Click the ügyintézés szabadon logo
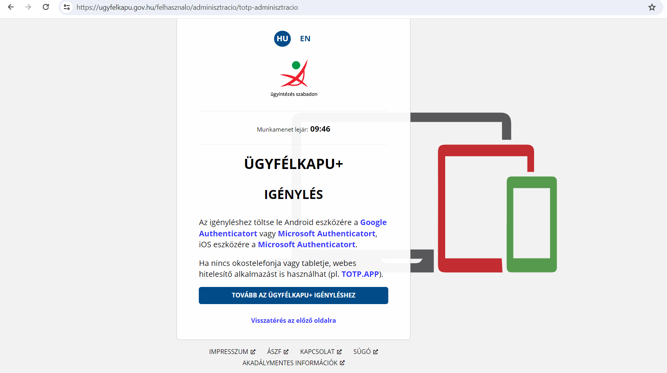This screenshot has width=667, height=373. tap(294, 78)
